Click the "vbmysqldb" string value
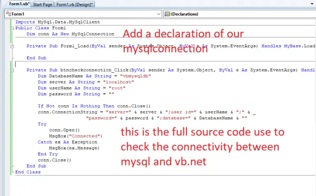 tap(135, 76)
